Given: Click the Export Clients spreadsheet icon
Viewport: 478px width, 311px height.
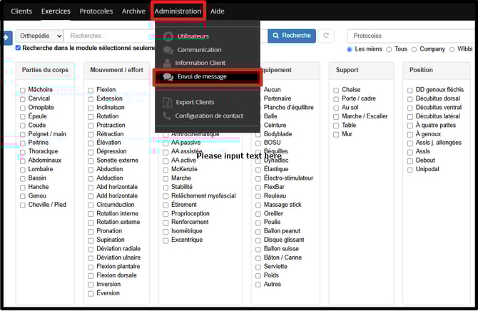Looking at the screenshot, I should [168, 102].
